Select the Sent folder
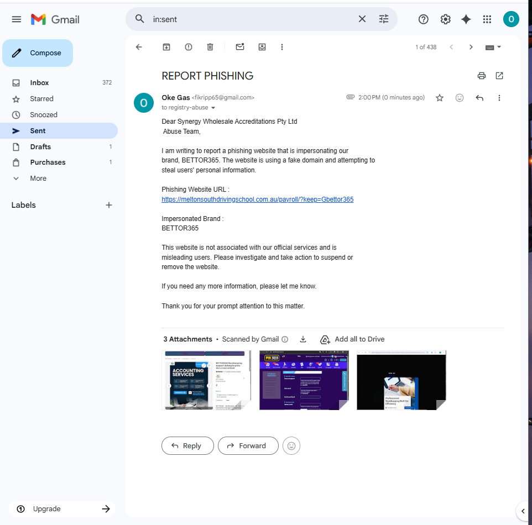 pos(59,130)
